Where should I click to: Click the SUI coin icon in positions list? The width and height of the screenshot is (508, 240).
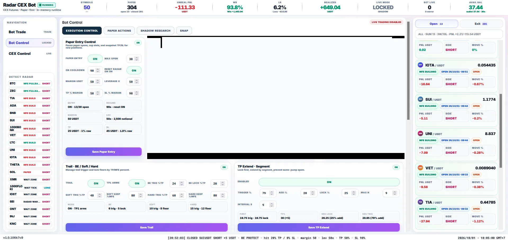click(x=420, y=99)
